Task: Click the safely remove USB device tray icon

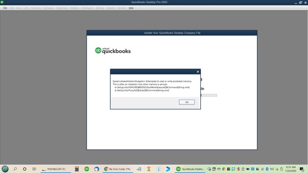Action: point(281,169)
